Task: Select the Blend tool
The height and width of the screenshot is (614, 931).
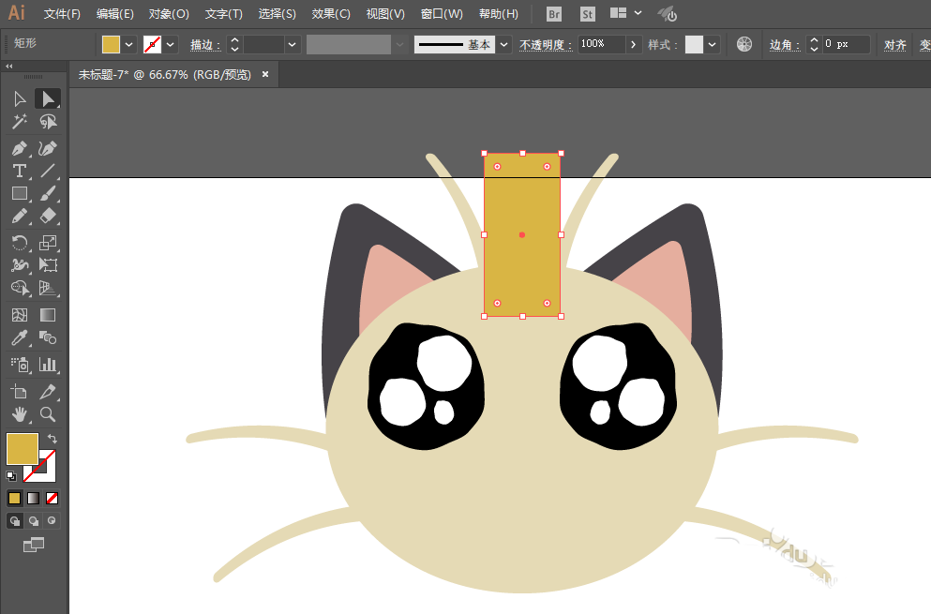Action: [x=48, y=337]
